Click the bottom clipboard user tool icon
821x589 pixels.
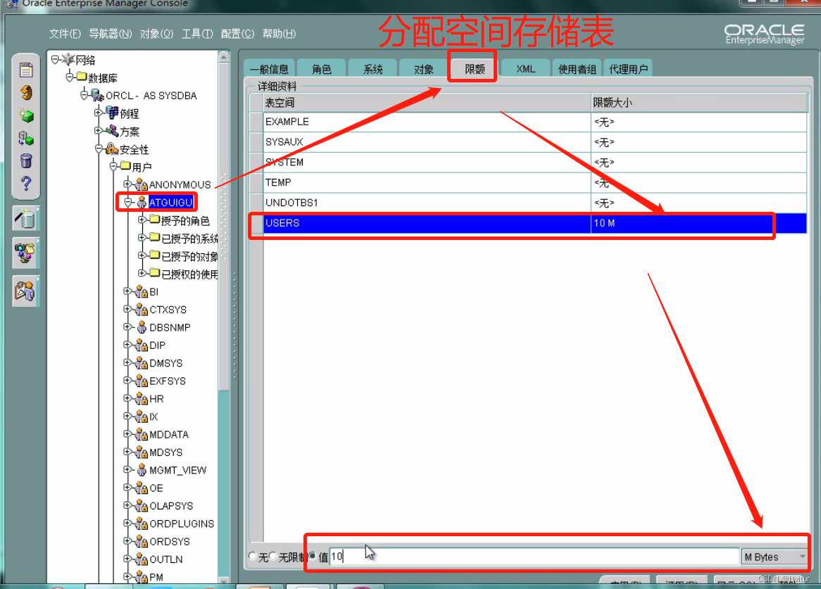point(25,291)
